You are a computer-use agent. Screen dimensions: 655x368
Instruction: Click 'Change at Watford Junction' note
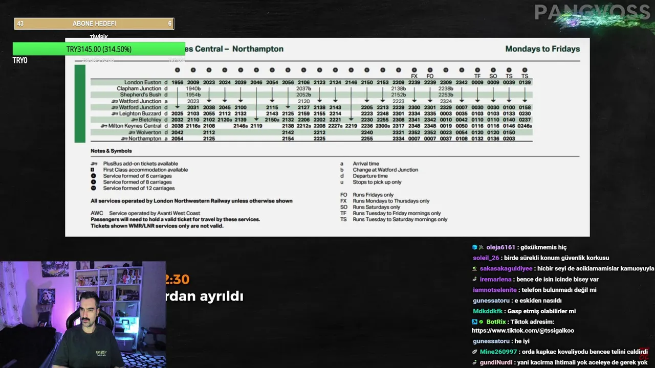click(385, 170)
